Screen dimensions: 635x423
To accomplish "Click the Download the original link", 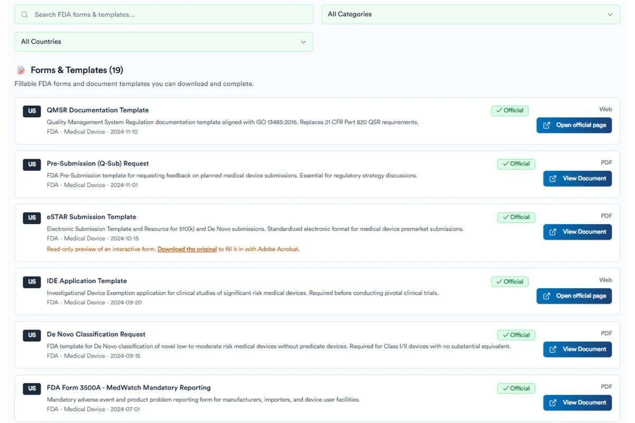I will point(187,249).
